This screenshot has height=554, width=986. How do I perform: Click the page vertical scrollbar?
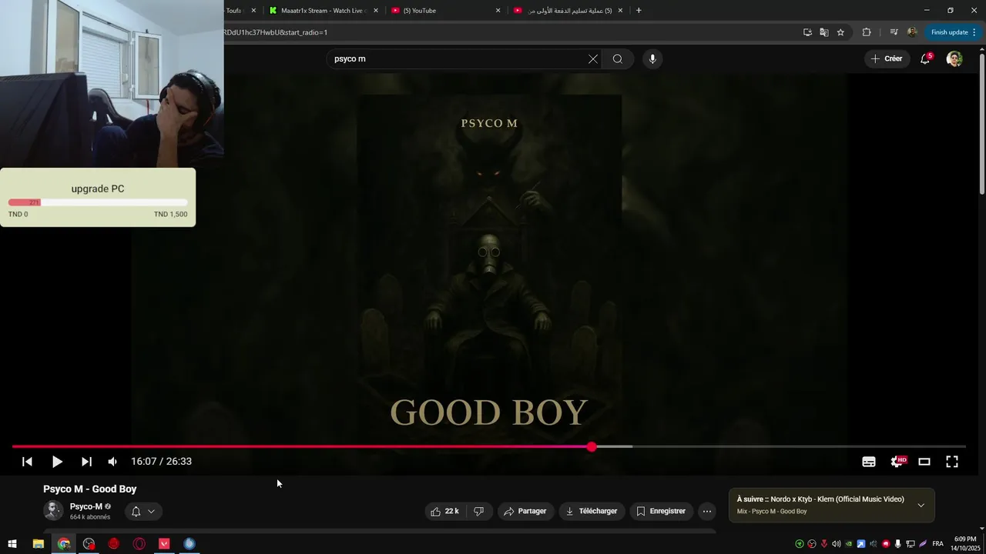(x=981, y=123)
